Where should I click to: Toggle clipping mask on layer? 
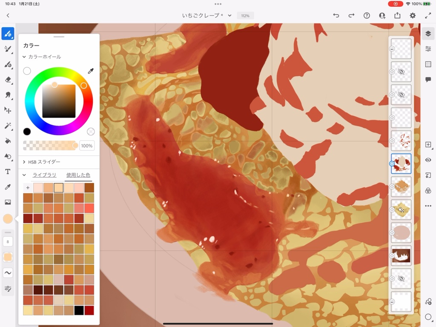point(428,175)
